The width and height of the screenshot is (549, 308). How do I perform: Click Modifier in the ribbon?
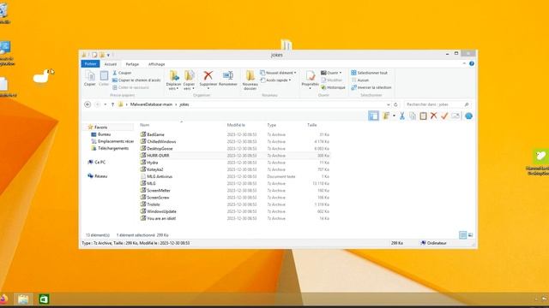pyautogui.click(x=331, y=80)
